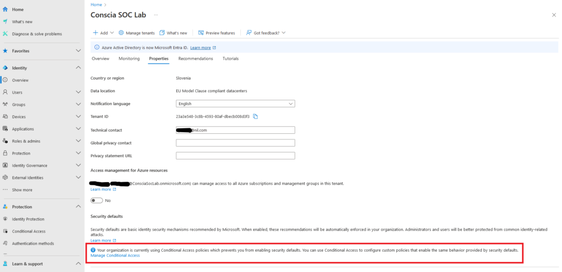Click Learn more under Security defaults
Screen dimensions: 562x272
coord(101,241)
